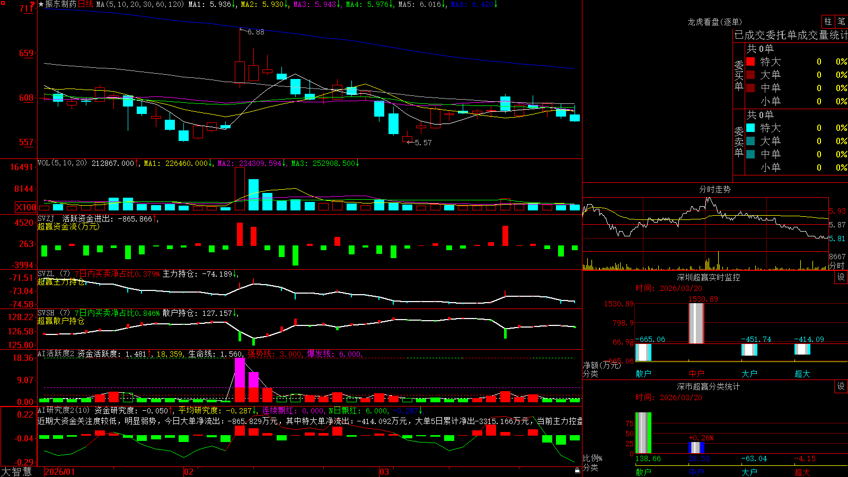Click the star icon before 振东制药
The image size is (848, 477).
tap(41, 4)
